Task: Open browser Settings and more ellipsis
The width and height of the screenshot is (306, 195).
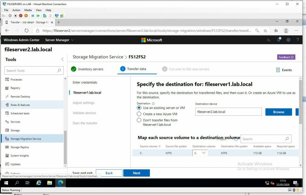Action: [296, 31]
